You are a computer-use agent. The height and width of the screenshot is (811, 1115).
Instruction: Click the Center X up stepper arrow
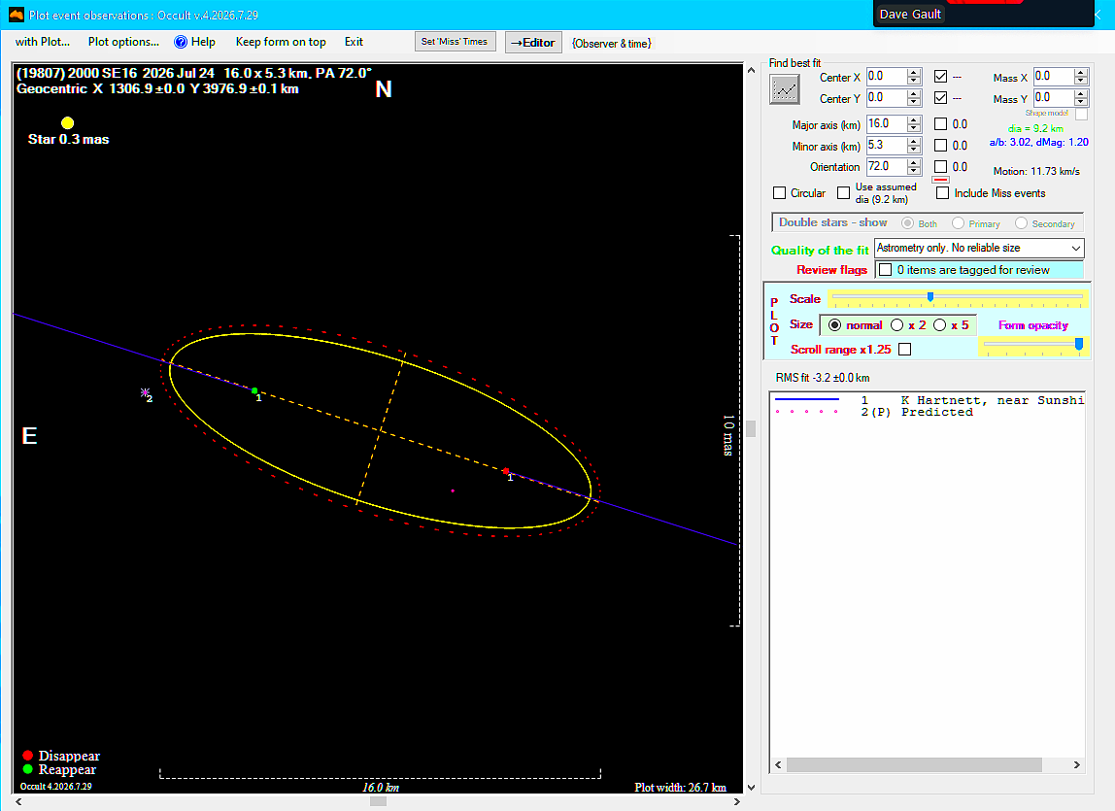click(x=915, y=72)
